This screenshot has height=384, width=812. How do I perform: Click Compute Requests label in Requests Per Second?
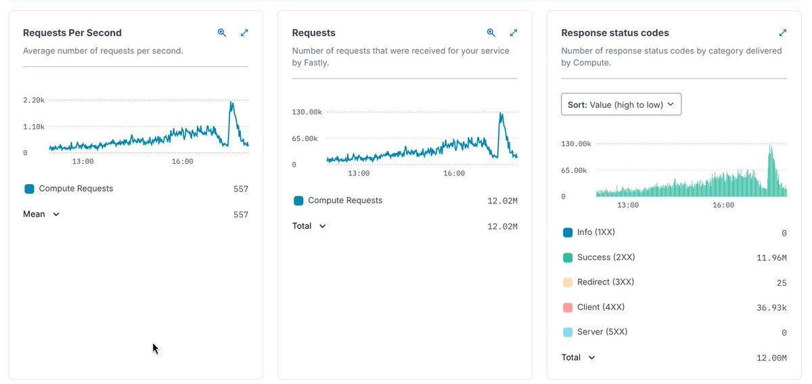(76, 189)
